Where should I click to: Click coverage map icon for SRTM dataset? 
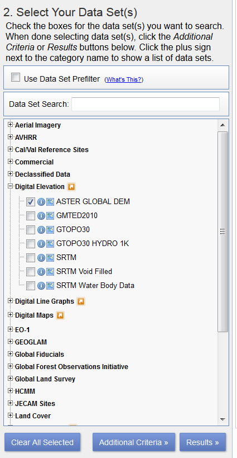pos(50,258)
